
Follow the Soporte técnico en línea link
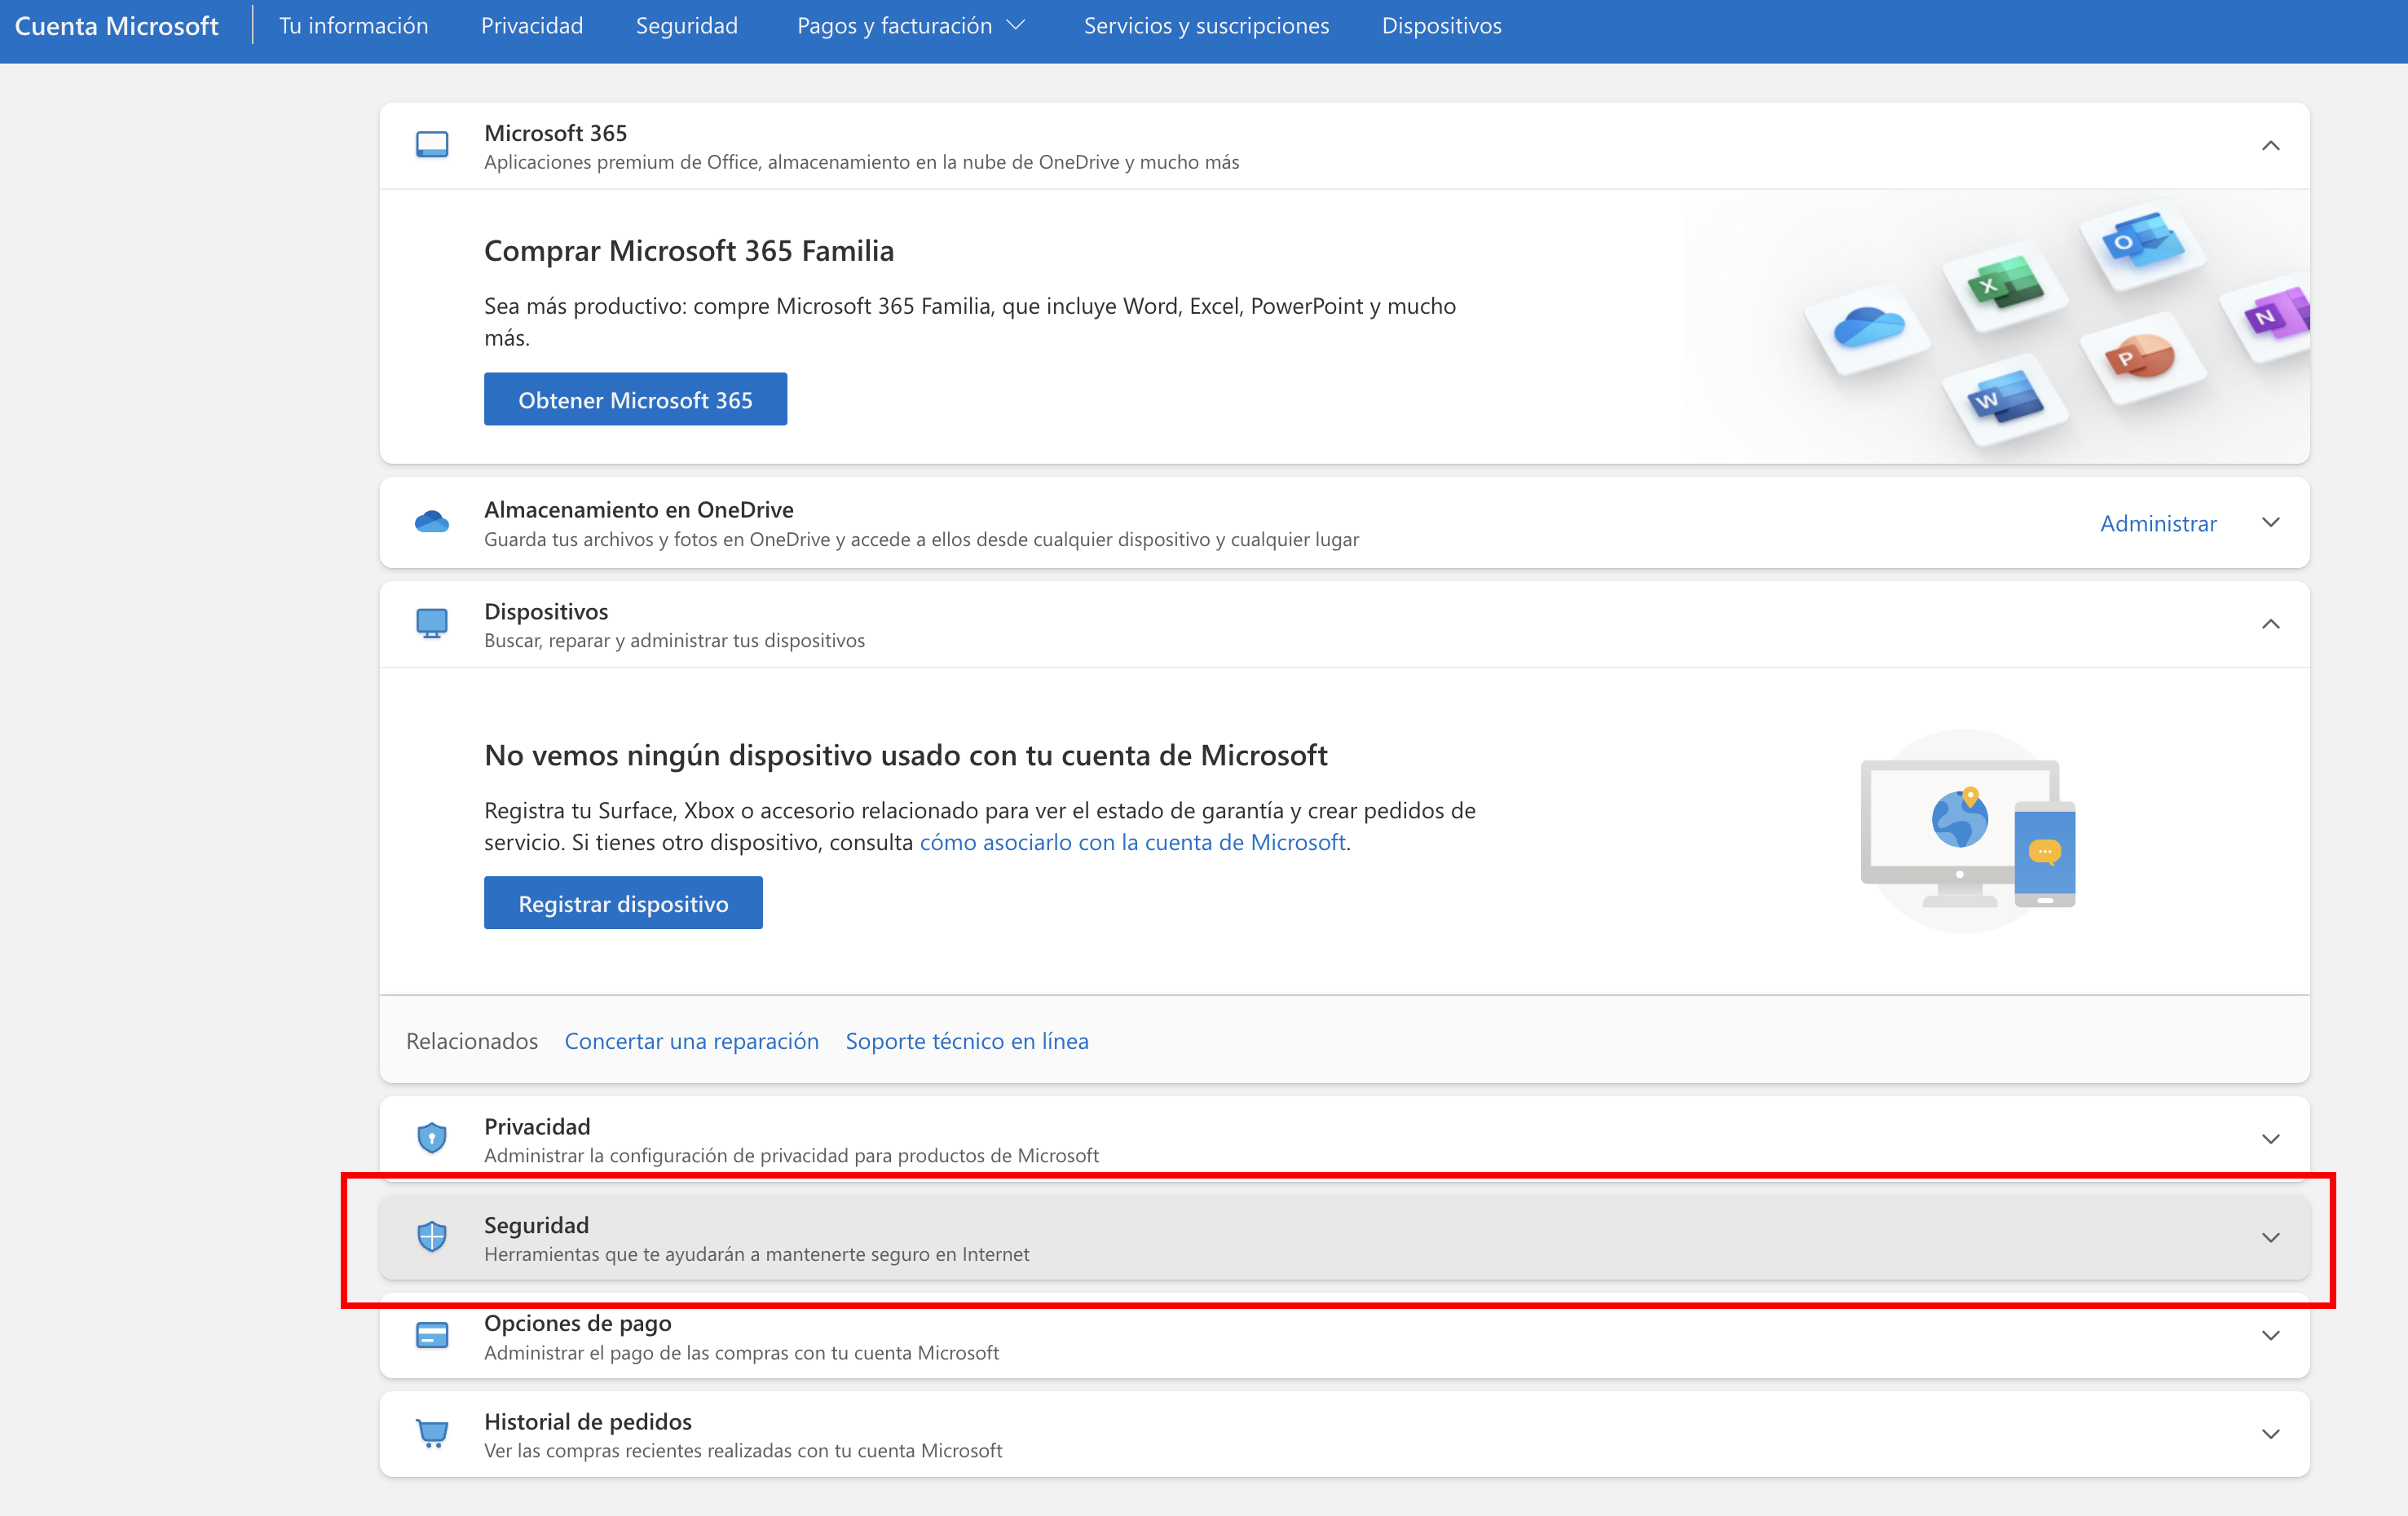966,1041
